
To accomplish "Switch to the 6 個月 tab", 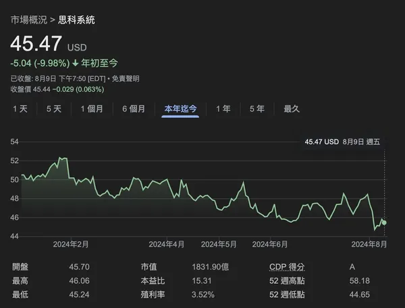I will point(134,109).
